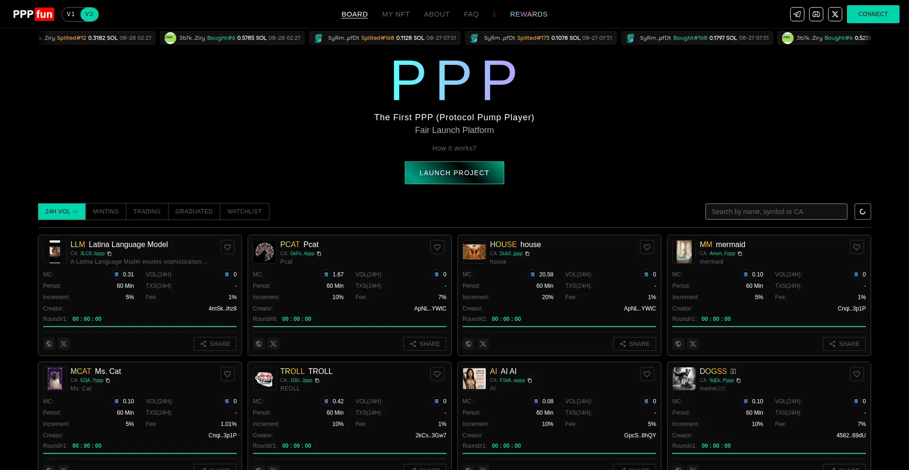Copy the LLM contract address
The width and height of the screenshot is (909, 470).
pyautogui.click(x=109, y=254)
